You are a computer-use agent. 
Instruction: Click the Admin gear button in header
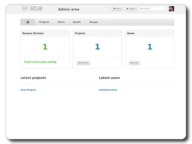click(x=117, y=9)
